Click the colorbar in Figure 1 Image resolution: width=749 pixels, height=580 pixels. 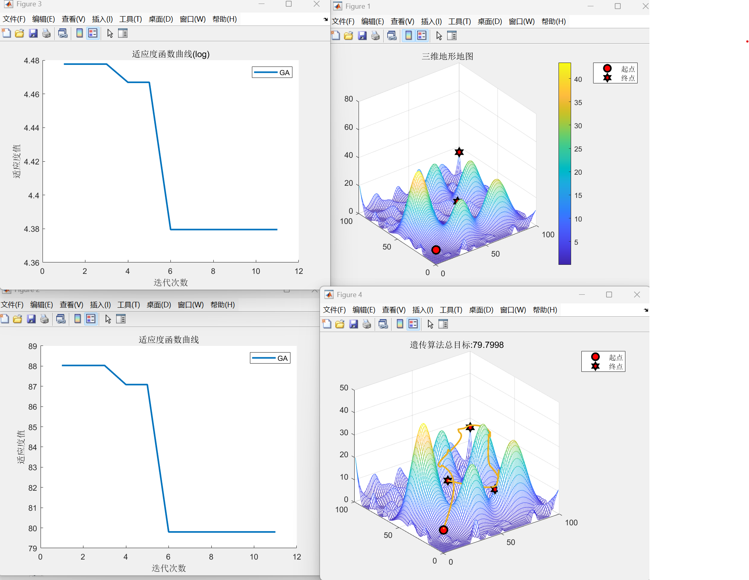point(564,164)
